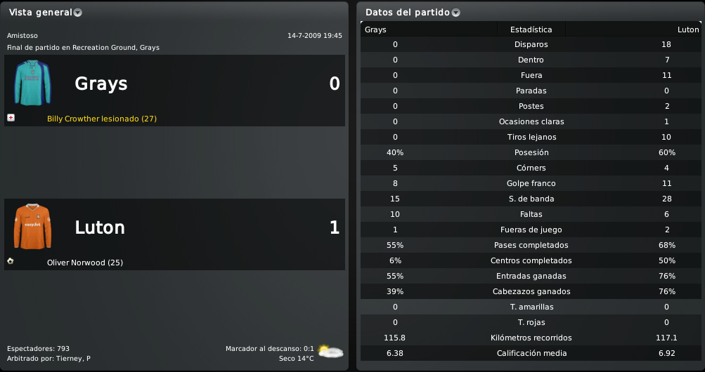The width and height of the screenshot is (705, 372).
Task: Open Billy Crowther lesionado player link
Action: click(102, 119)
